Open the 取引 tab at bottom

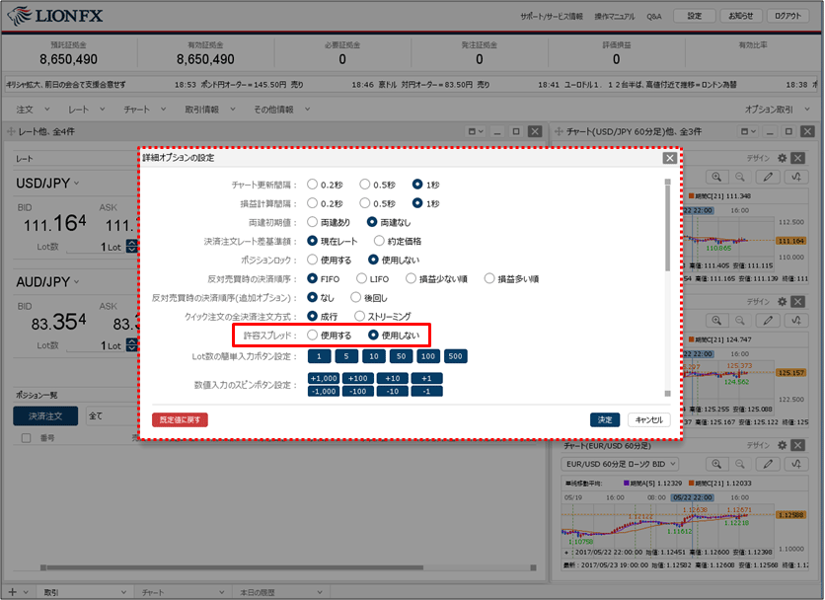click(x=84, y=592)
